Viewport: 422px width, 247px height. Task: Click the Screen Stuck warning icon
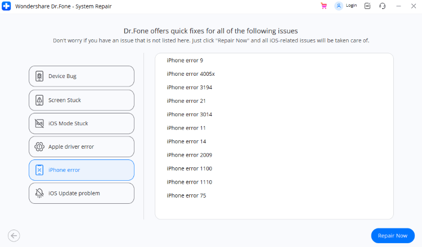[39, 100]
